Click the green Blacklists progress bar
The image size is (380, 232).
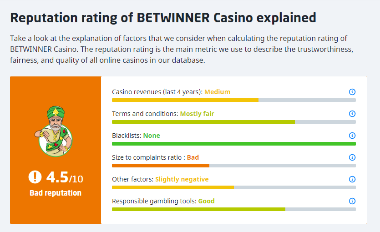[x=234, y=144]
